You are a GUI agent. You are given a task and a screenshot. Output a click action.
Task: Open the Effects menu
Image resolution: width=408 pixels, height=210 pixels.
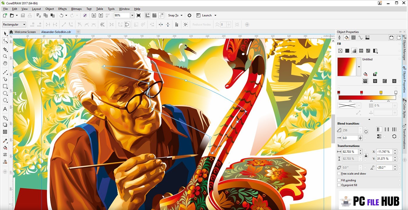click(x=62, y=9)
